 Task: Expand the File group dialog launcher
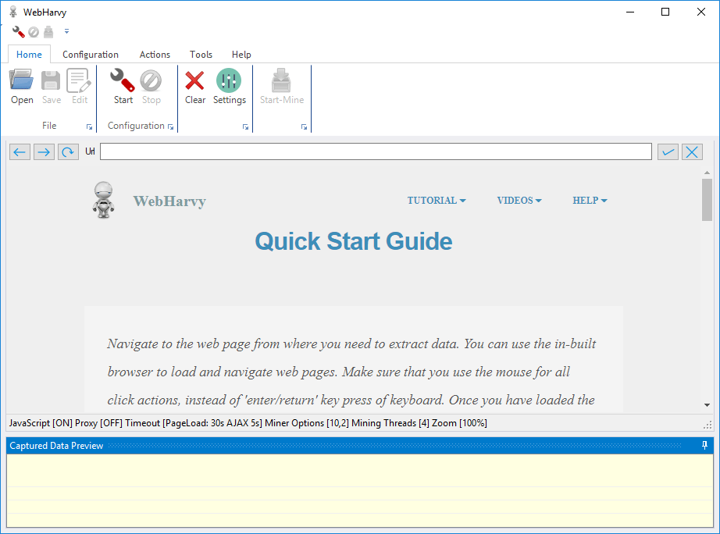coord(89,126)
